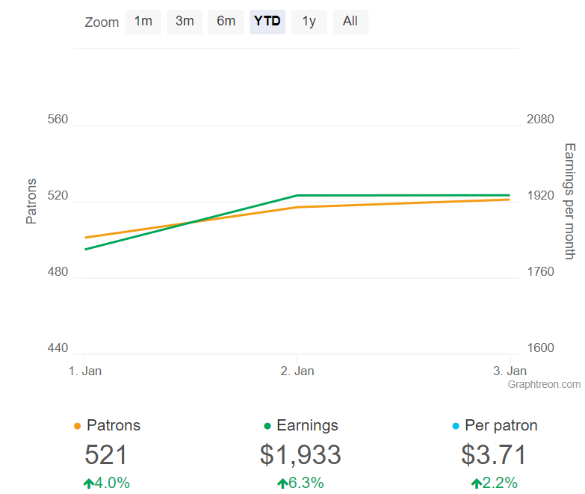Screen dimensions: 585x494
Task: Click the Earnings per month axis title
Action: click(570, 202)
